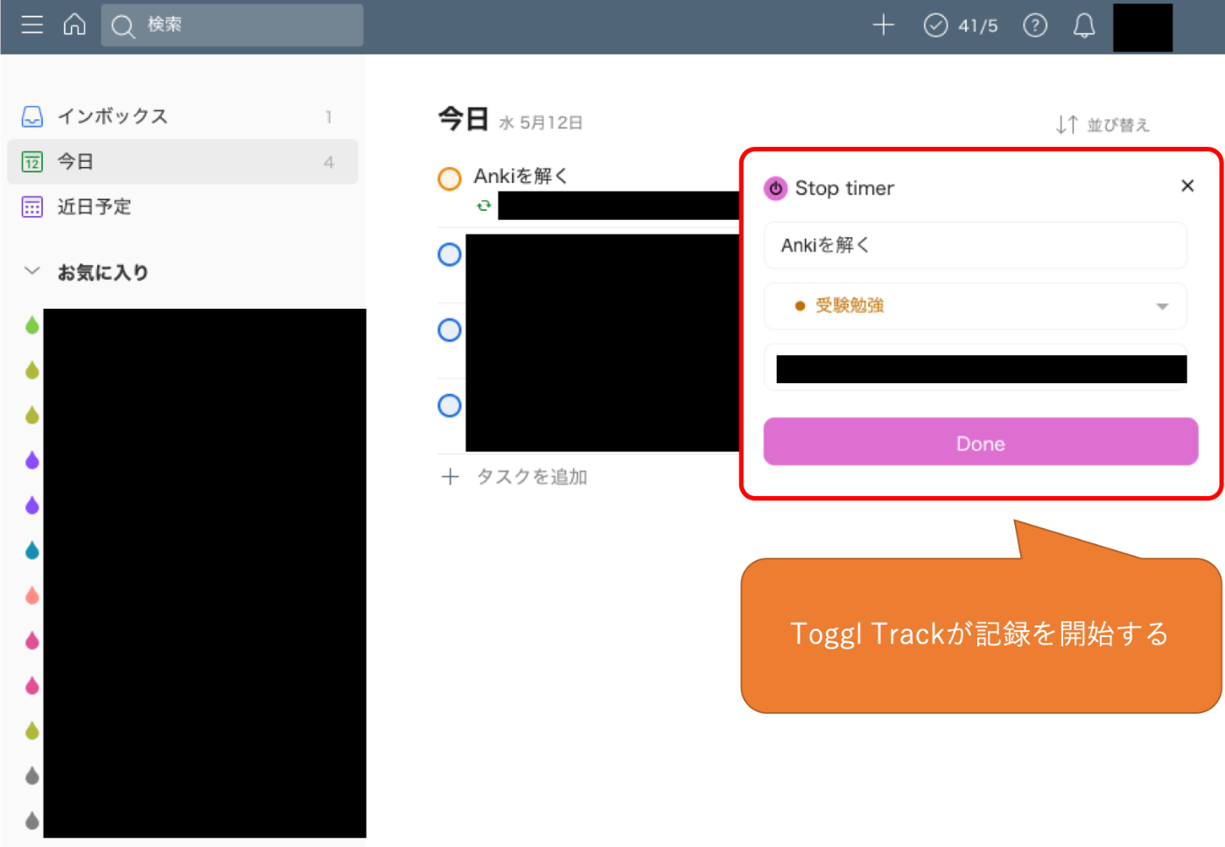1225x847 pixels.
Task: Check the third task's blue circle
Action: tap(450, 330)
